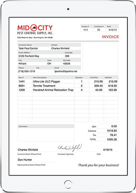This screenshot has height=193, width=136.
Task: Tap unit price 309.45
Action: click(x=96, y=86)
